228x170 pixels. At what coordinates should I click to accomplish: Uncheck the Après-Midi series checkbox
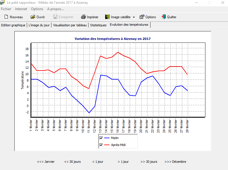click(x=101, y=145)
